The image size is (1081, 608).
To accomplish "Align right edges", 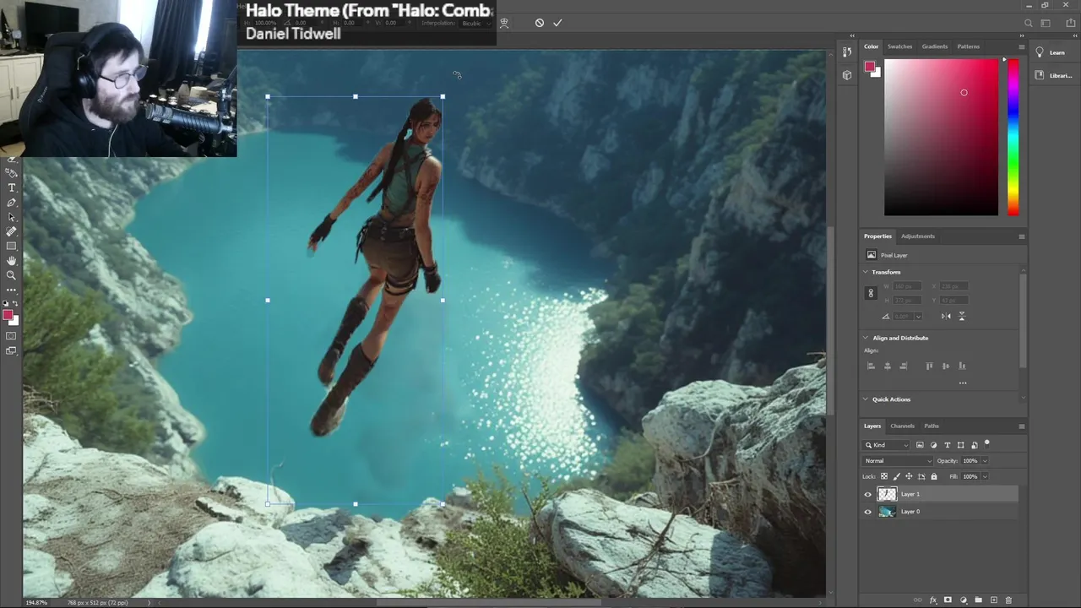I will [x=904, y=366].
